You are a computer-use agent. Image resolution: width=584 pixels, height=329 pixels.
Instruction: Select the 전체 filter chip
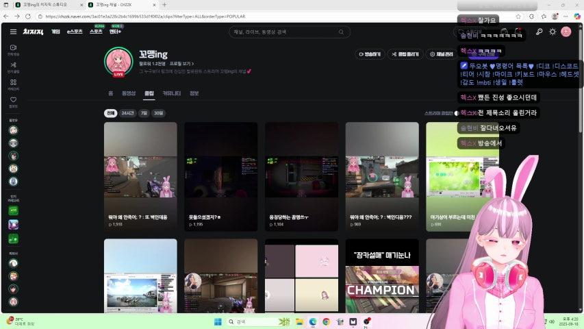[x=111, y=113]
